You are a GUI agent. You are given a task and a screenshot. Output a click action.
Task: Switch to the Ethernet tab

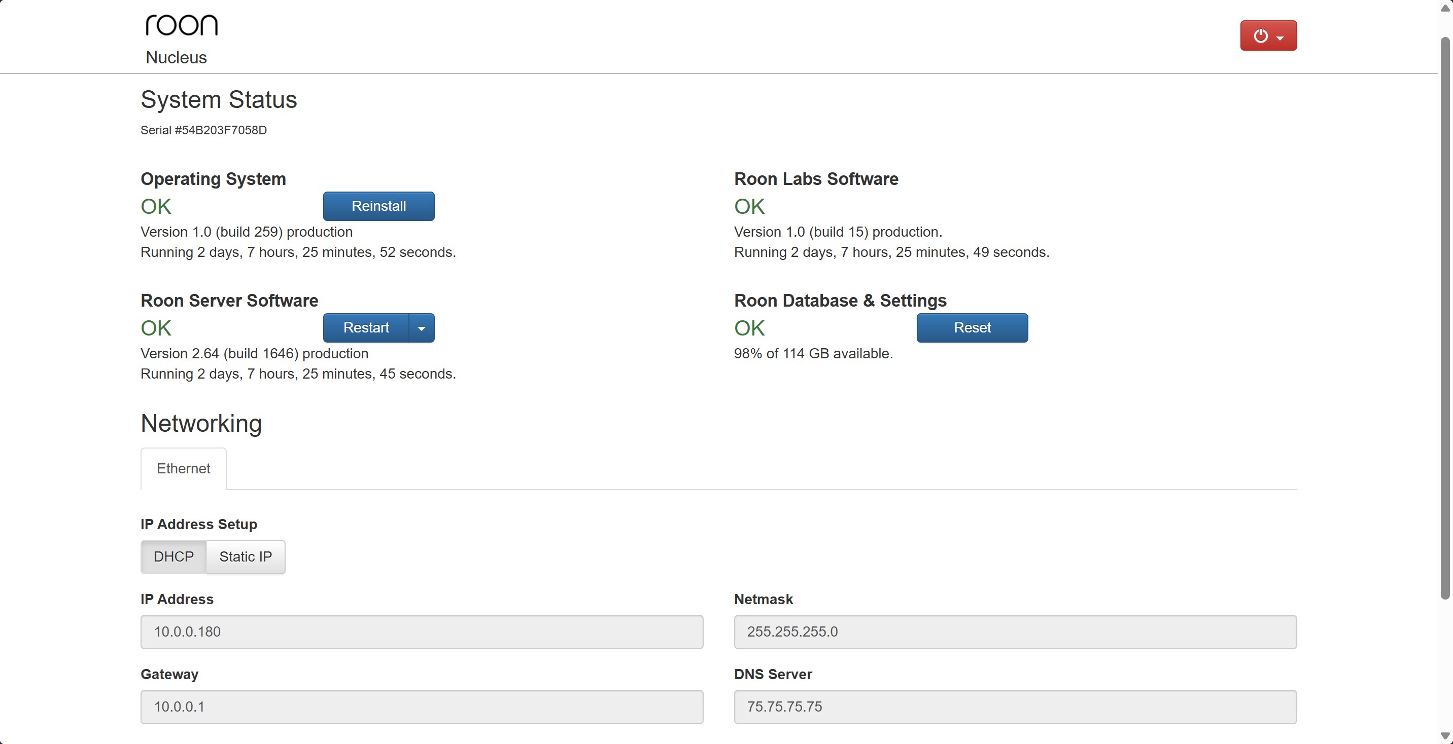click(x=183, y=468)
